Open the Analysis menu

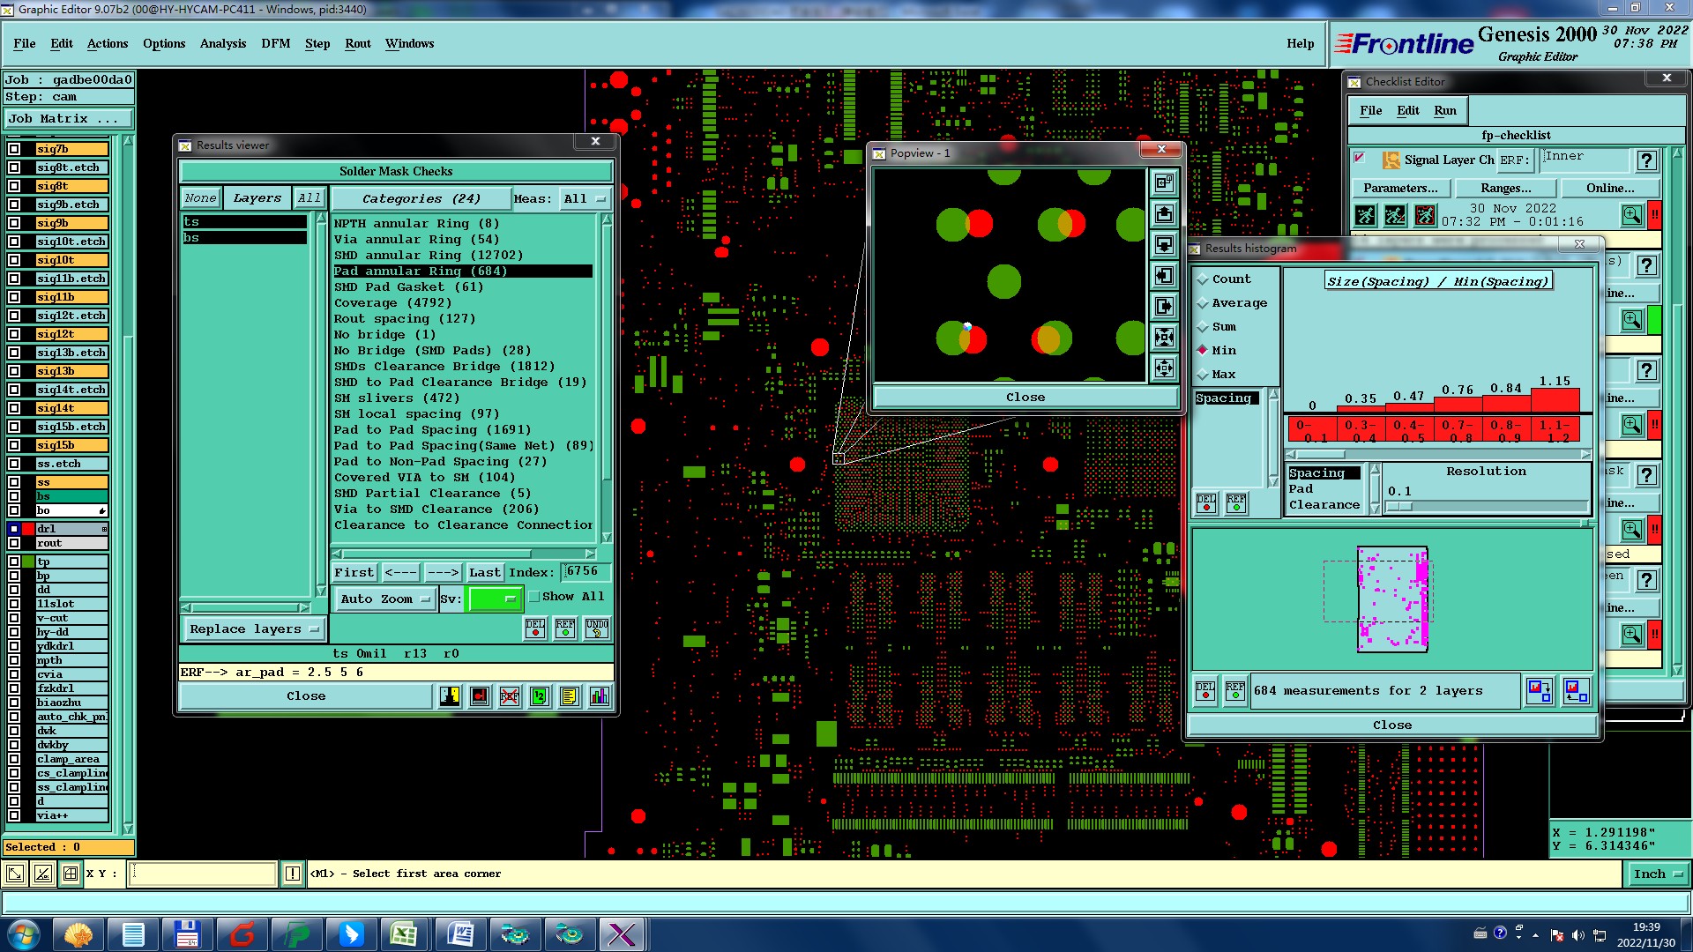(x=222, y=43)
